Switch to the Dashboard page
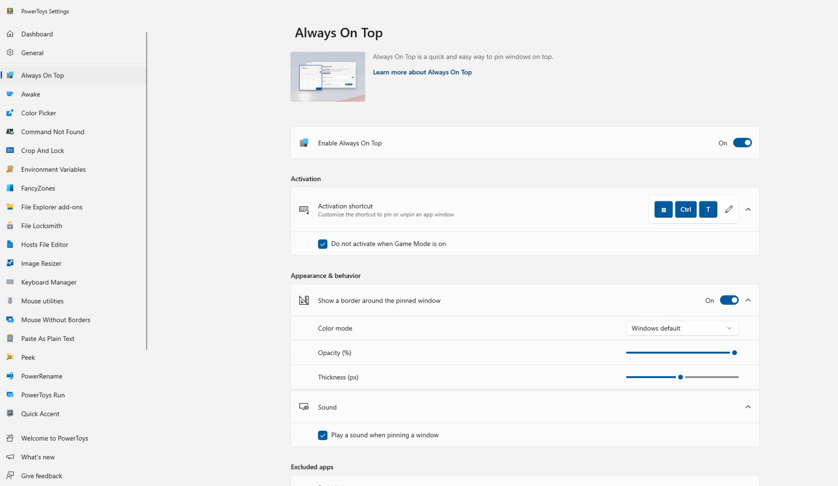 click(37, 34)
